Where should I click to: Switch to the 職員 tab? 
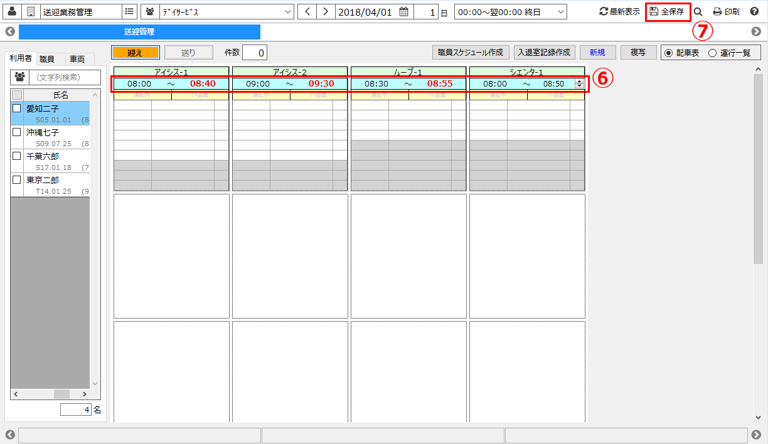(47, 59)
